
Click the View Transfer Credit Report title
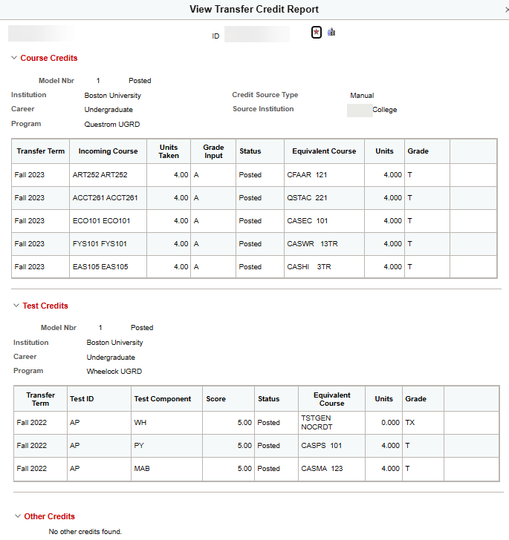(x=254, y=10)
